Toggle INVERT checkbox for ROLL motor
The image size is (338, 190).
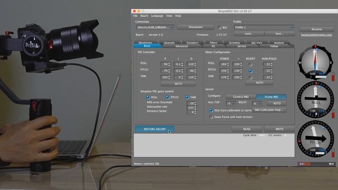[250, 64]
